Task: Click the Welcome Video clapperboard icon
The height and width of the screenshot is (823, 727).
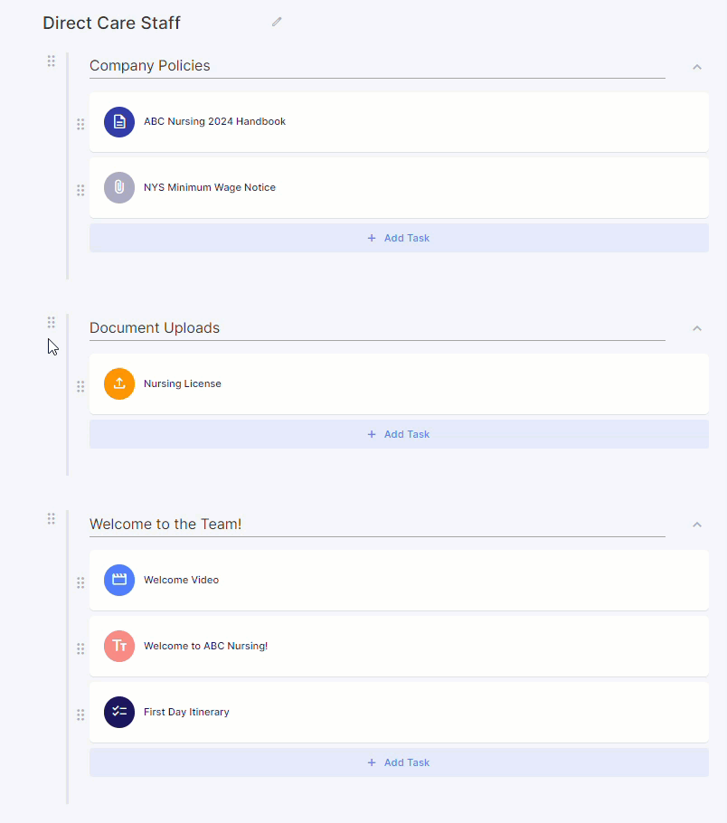Action: pos(119,580)
